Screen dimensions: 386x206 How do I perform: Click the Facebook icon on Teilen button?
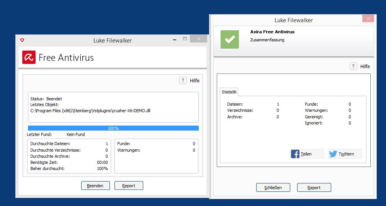(x=295, y=154)
